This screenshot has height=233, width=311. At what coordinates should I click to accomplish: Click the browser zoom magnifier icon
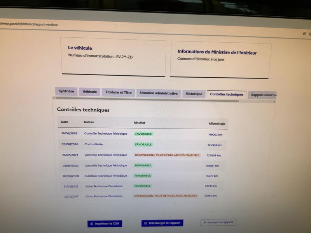[304, 34]
